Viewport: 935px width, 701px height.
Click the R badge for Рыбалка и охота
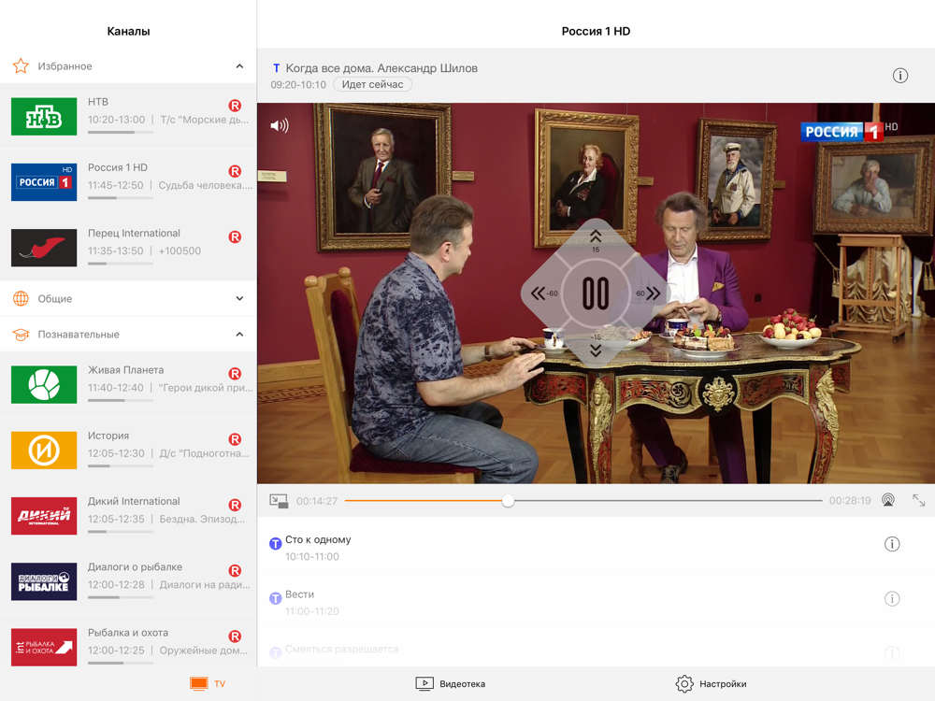coord(235,636)
